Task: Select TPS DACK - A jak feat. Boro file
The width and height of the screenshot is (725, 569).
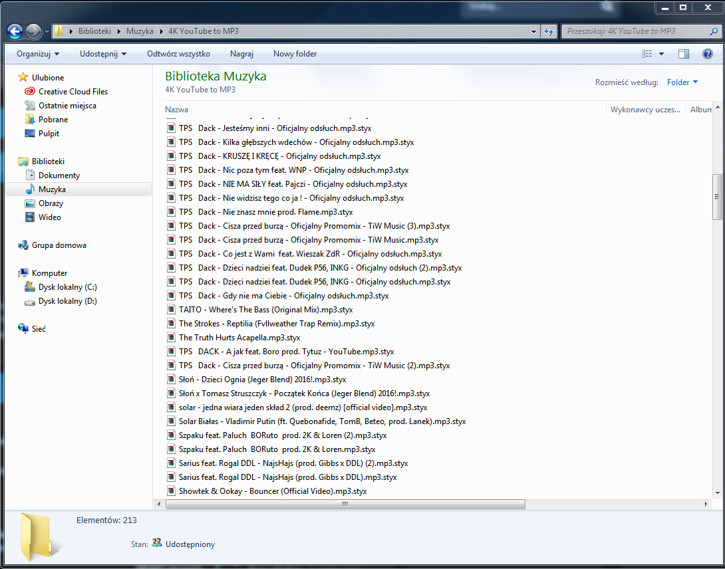Action: [x=287, y=351]
